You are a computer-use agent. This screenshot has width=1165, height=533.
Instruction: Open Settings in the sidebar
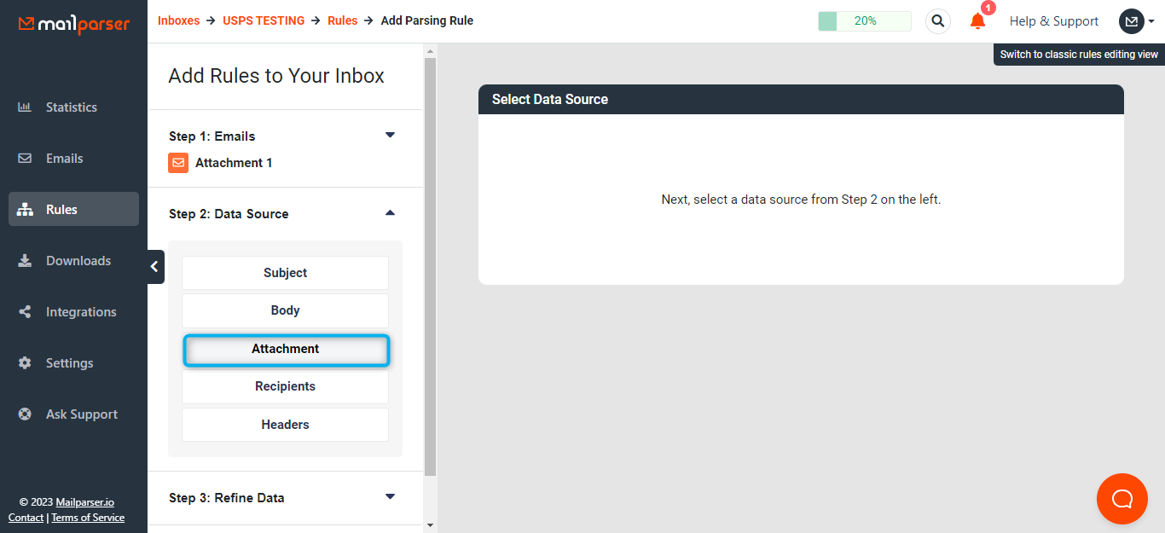pos(69,363)
